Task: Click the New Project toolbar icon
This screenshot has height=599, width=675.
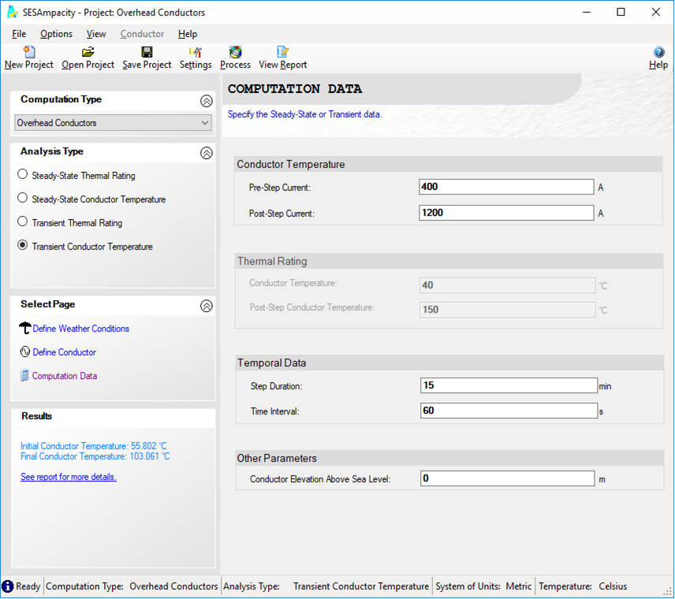Action: click(29, 52)
